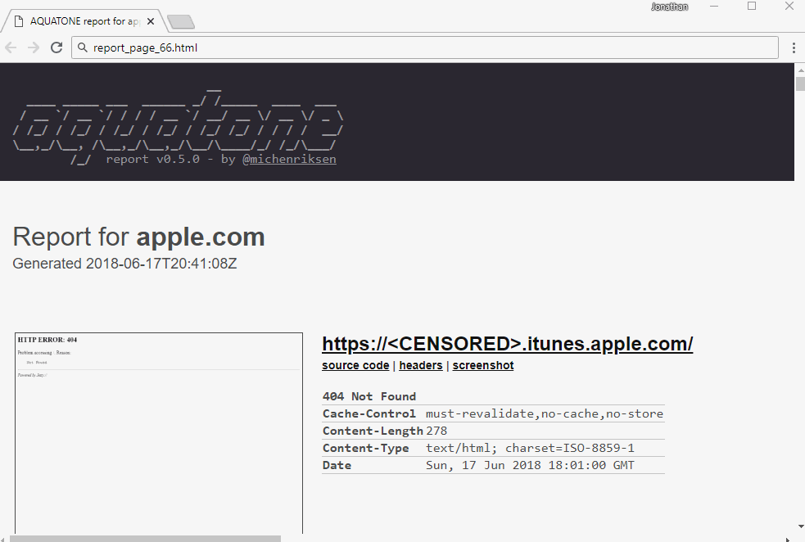The width and height of the screenshot is (805, 542).
Task: Open the screenshot link
Action: click(x=482, y=365)
